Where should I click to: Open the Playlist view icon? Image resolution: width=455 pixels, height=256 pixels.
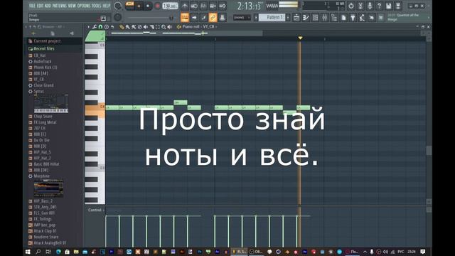coord(296,18)
